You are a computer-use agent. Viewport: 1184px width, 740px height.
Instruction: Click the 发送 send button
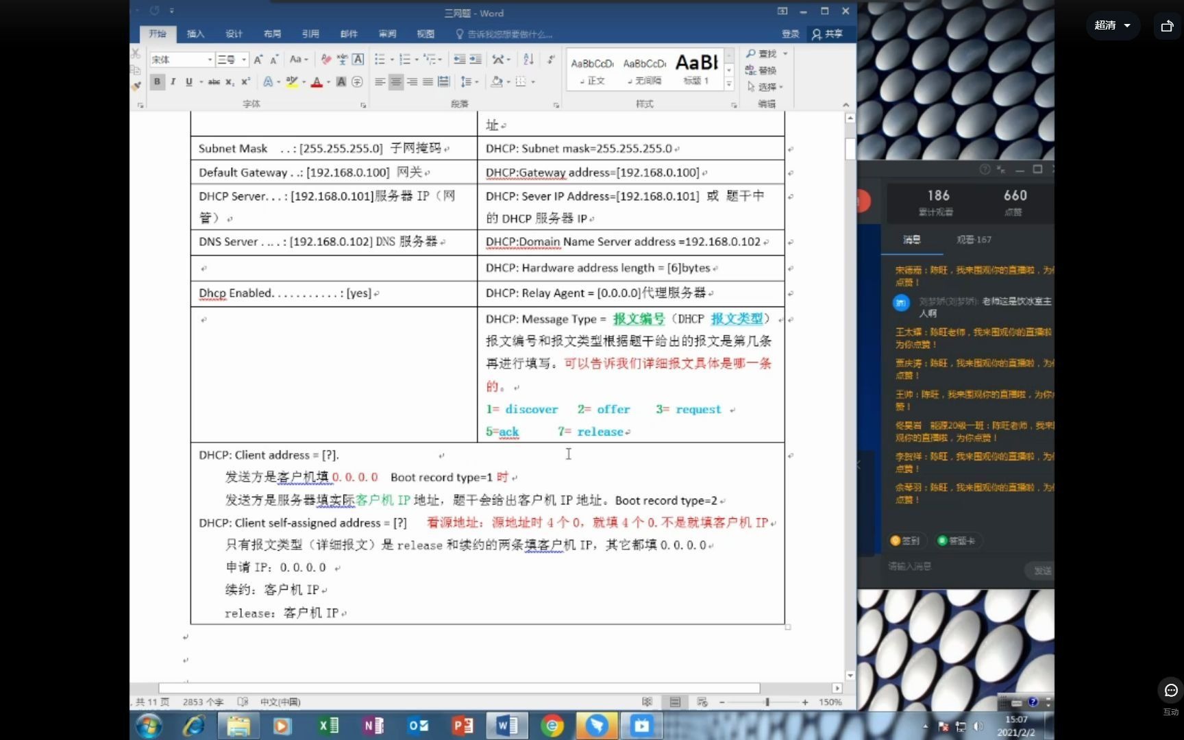pos(1039,569)
